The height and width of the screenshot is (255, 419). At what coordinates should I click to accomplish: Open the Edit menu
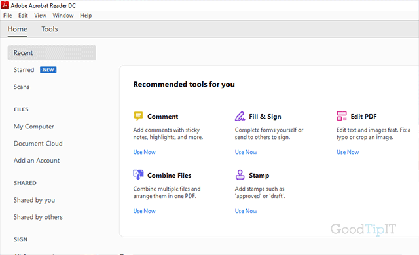(23, 16)
